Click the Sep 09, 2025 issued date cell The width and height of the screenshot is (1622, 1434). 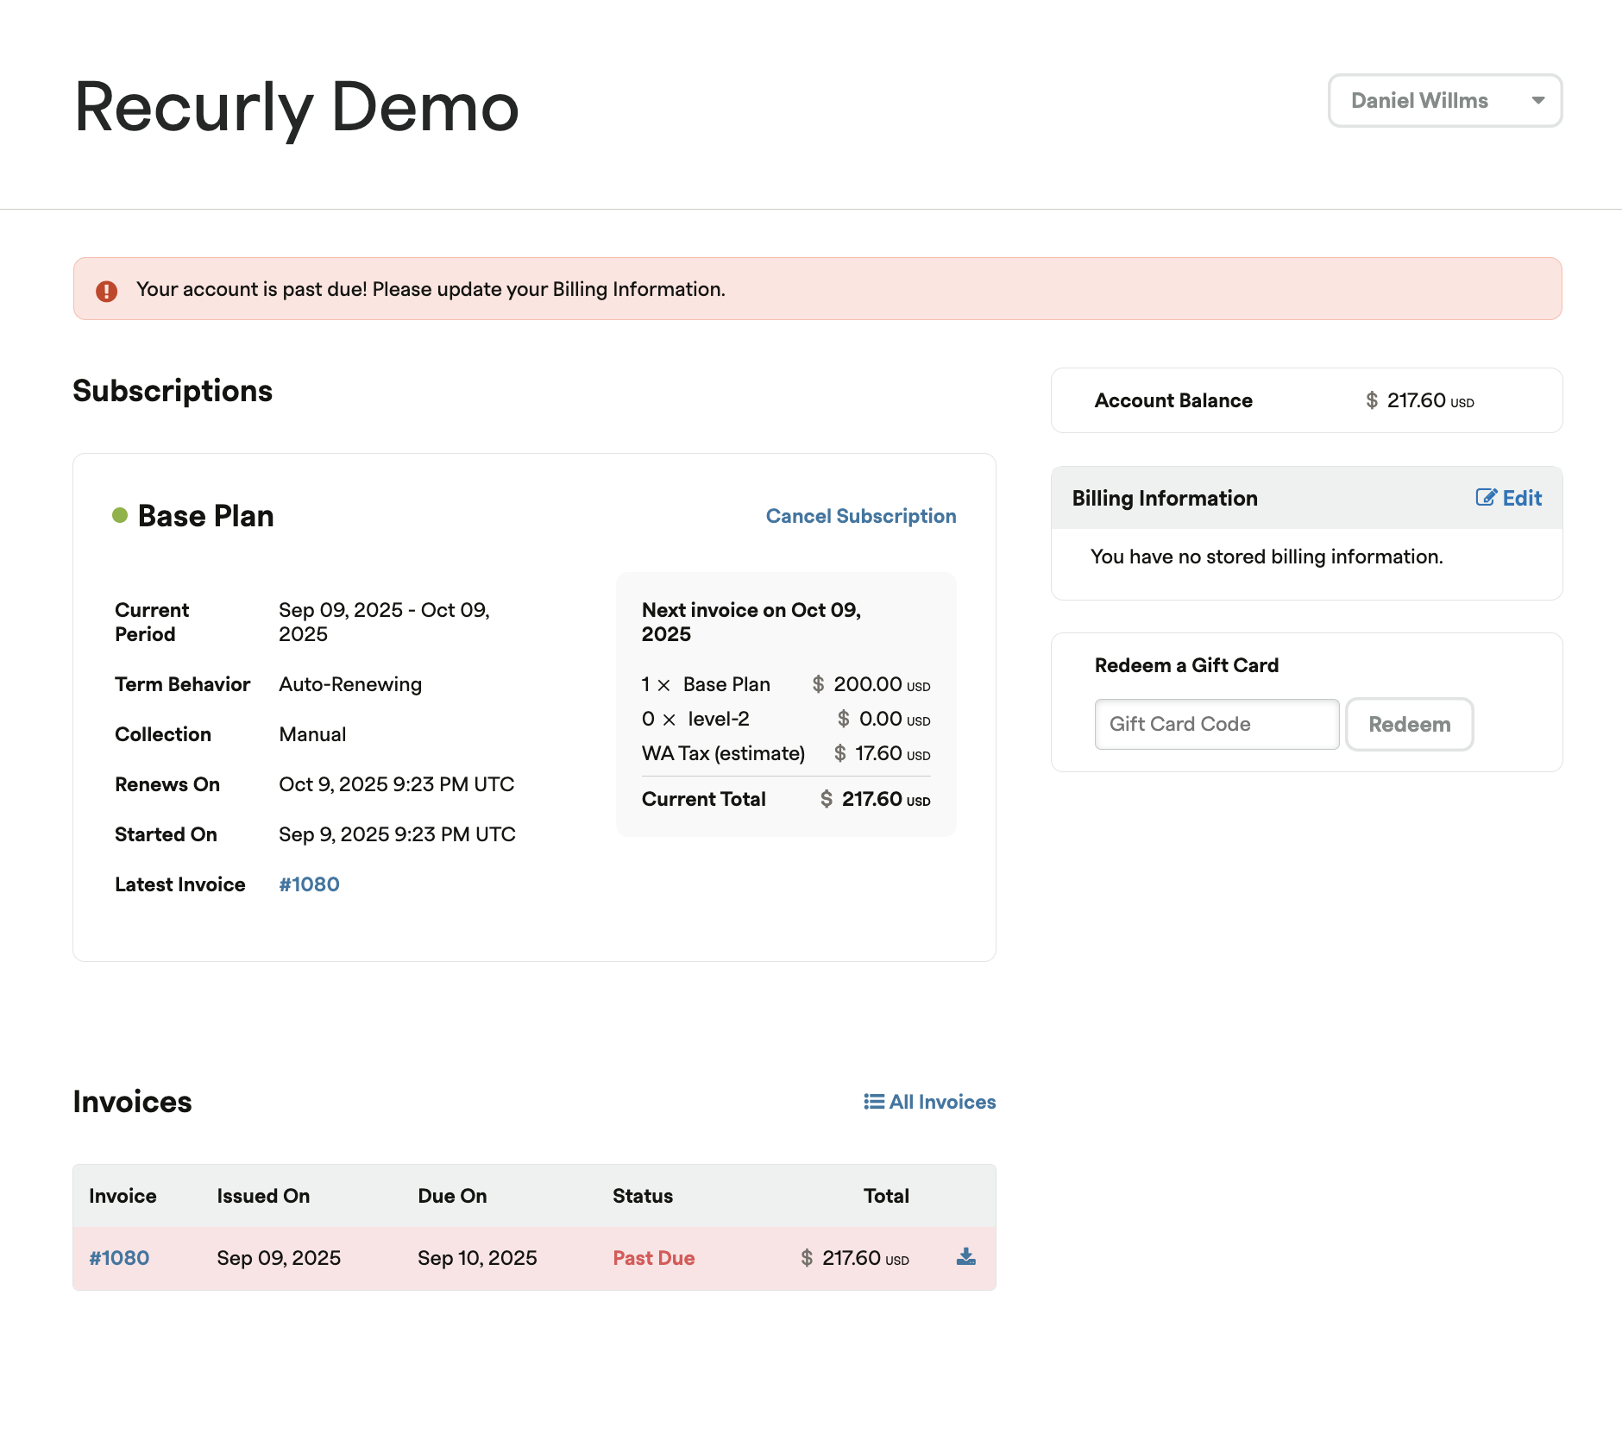click(279, 1258)
